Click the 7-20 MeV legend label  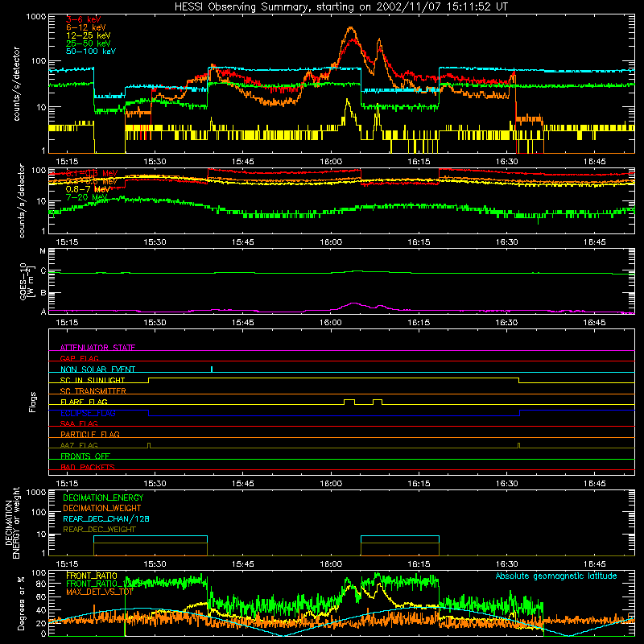(x=86, y=197)
